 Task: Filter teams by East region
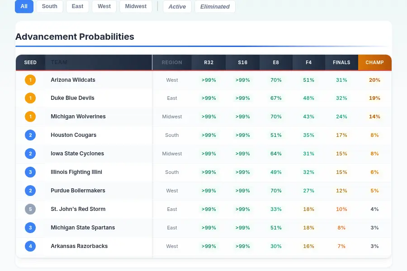click(78, 6)
